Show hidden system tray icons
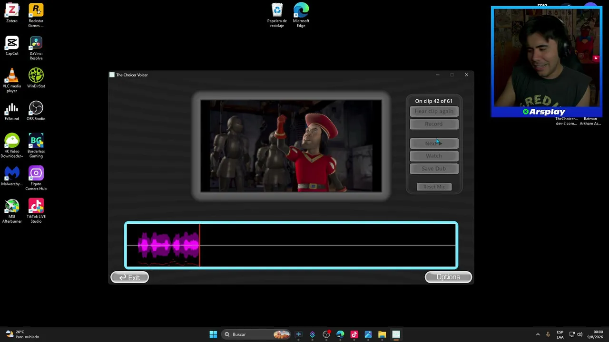The image size is (609, 342). pos(538,334)
